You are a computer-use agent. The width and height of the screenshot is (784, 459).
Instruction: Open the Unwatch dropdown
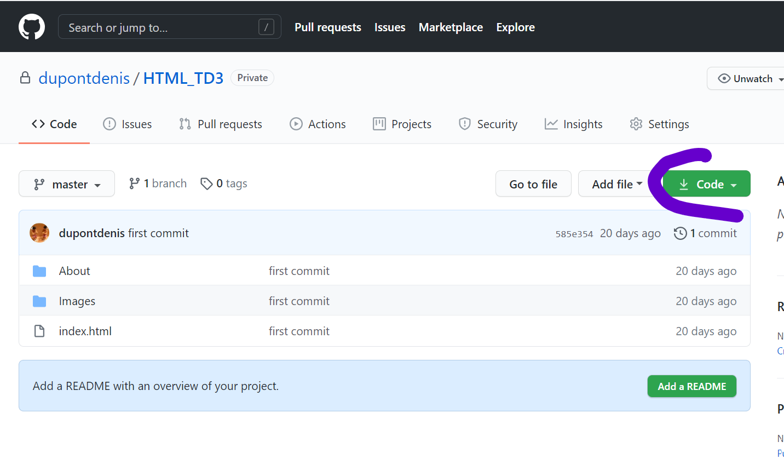746,78
